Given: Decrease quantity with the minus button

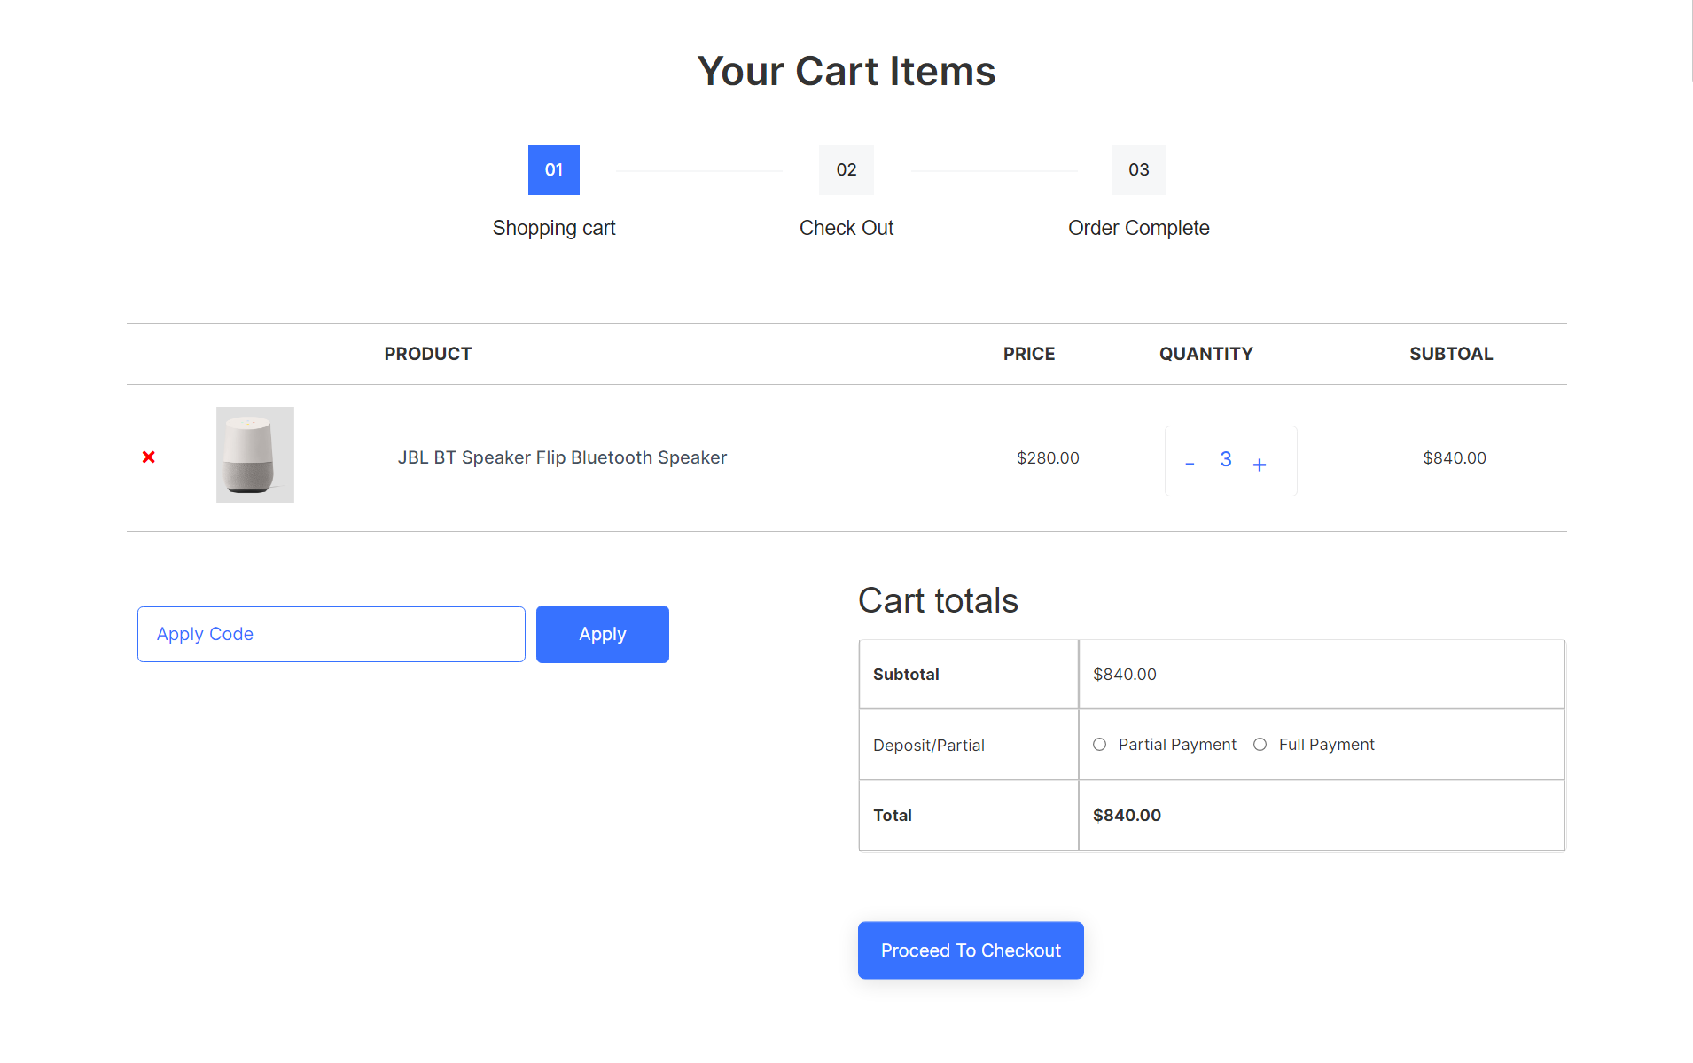Looking at the screenshot, I should pyautogui.click(x=1190, y=464).
